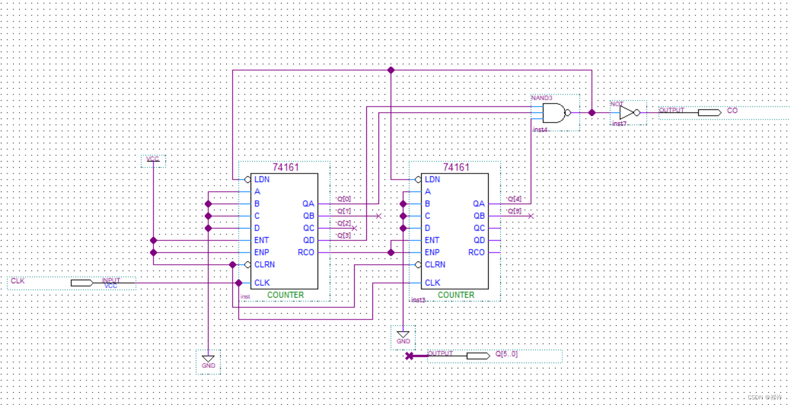Click the "inst3" instance label
790x405 pixels.
coord(418,300)
